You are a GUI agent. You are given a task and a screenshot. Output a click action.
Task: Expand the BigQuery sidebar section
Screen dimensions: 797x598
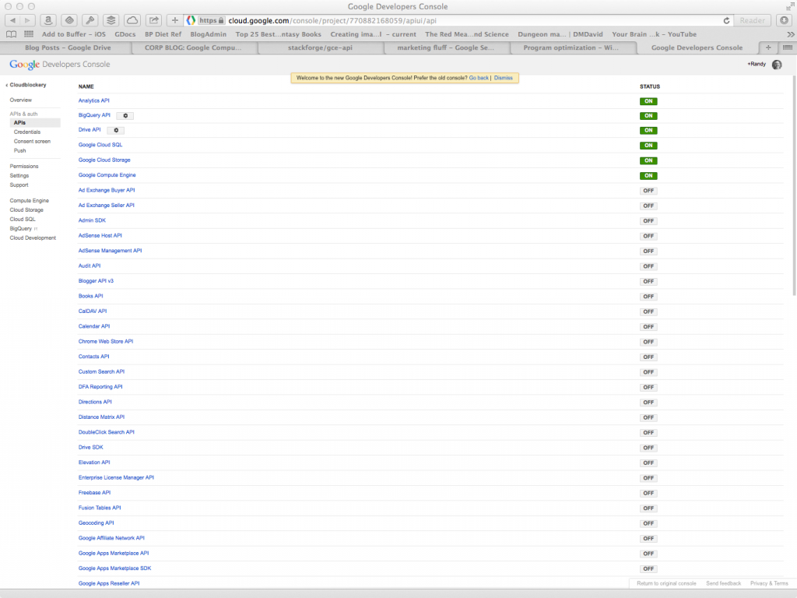(x=23, y=228)
